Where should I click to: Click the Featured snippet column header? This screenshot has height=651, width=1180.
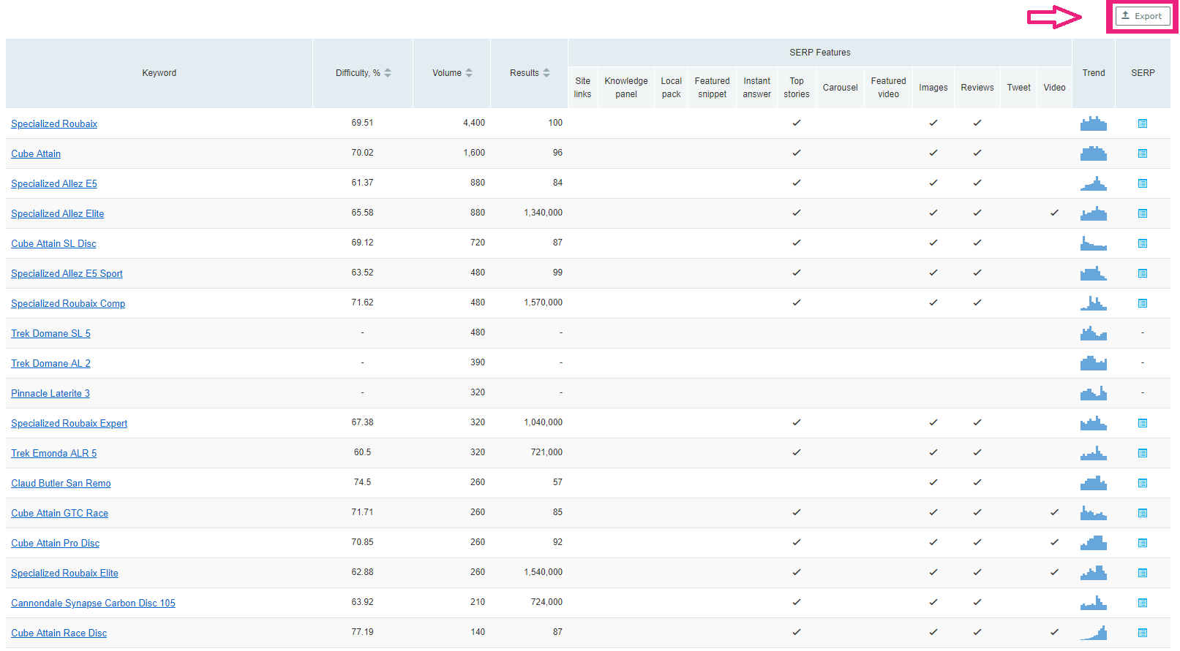click(x=712, y=88)
